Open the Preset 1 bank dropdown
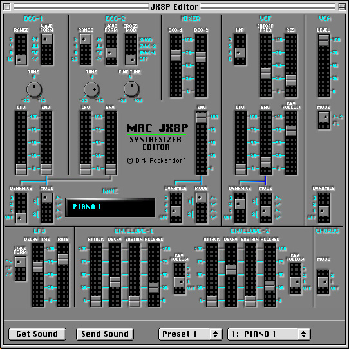349x349 pixels. pos(191,334)
